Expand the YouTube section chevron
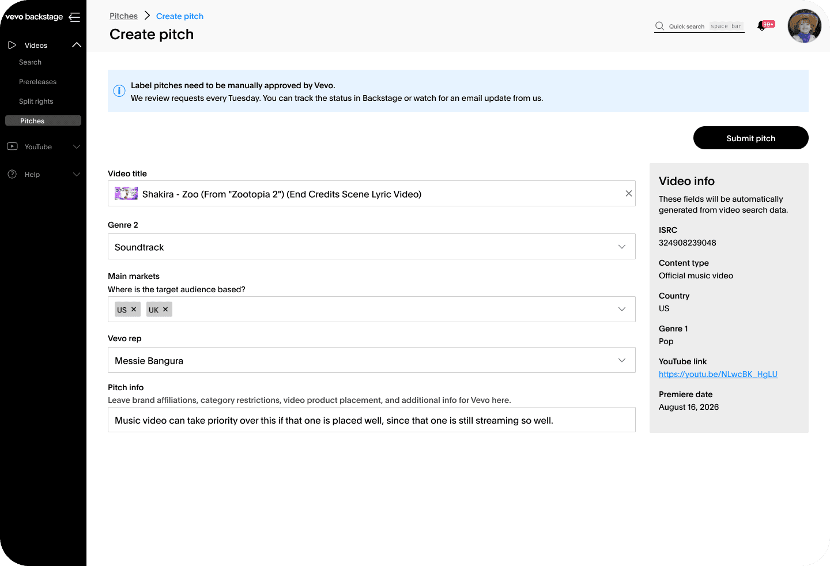The image size is (830, 566). pos(77,146)
